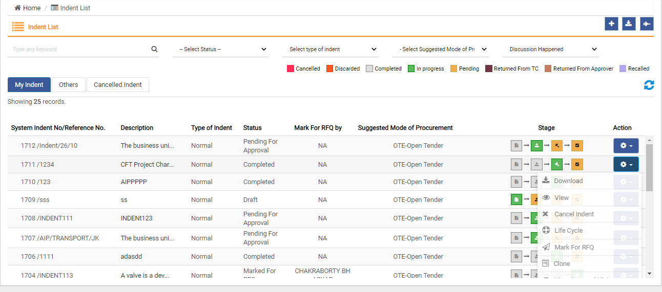The height and width of the screenshot is (292, 662).
Task: Click the download icon in the header
Action: pos(629,24)
